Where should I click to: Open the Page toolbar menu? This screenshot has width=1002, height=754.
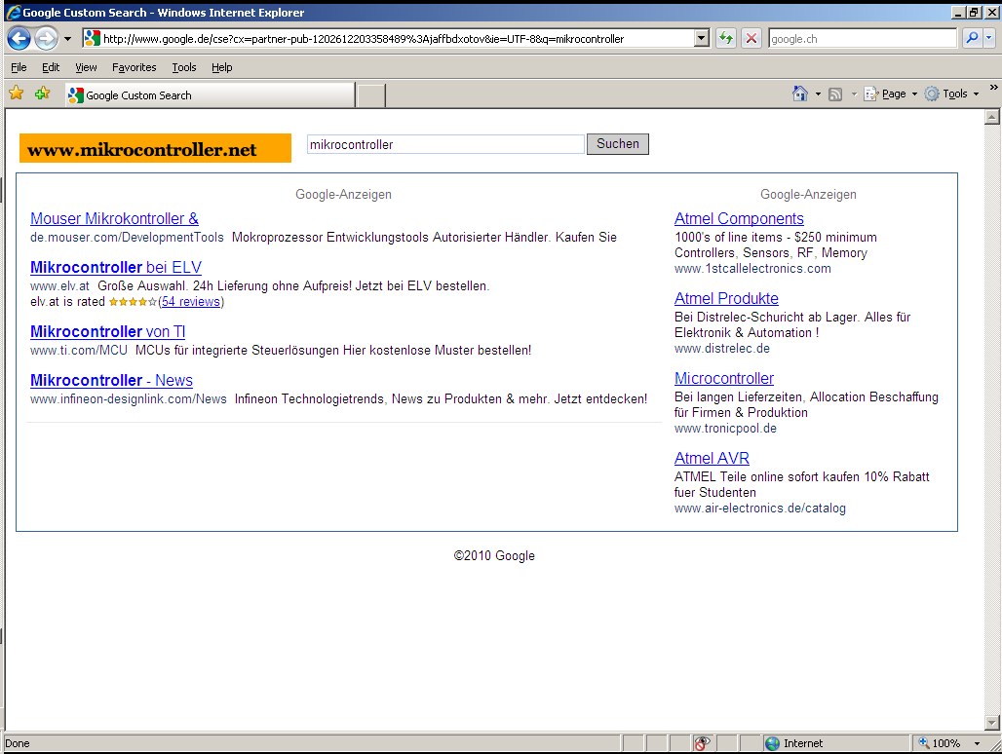click(x=891, y=94)
